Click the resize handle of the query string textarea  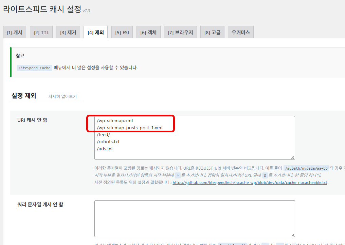293,235
